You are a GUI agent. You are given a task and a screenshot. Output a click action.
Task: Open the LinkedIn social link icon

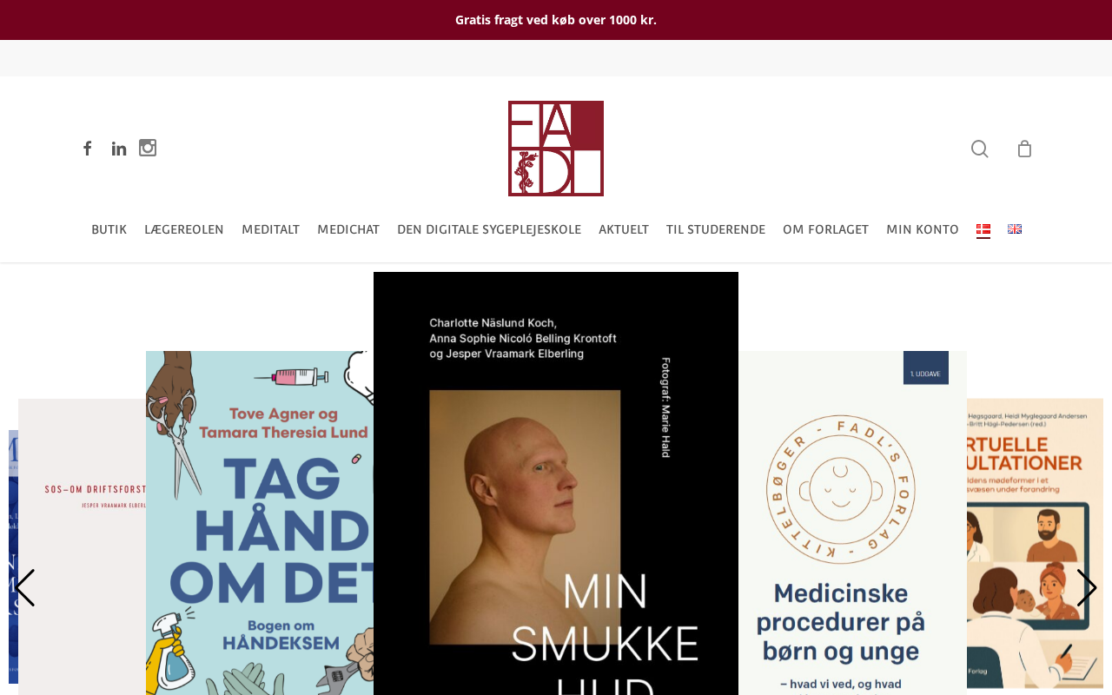(x=119, y=149)
